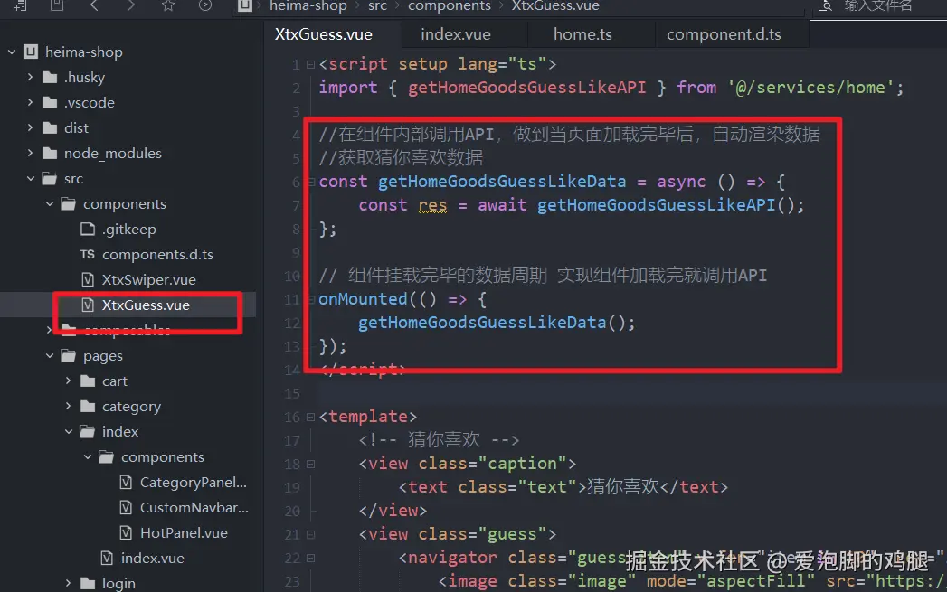Screen dimensions: 947x592
Task: Place the cursor on the res variable at line 7
Action: (x=432, y=205)
